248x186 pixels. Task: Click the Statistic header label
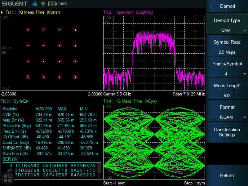(x=10, y=109)
